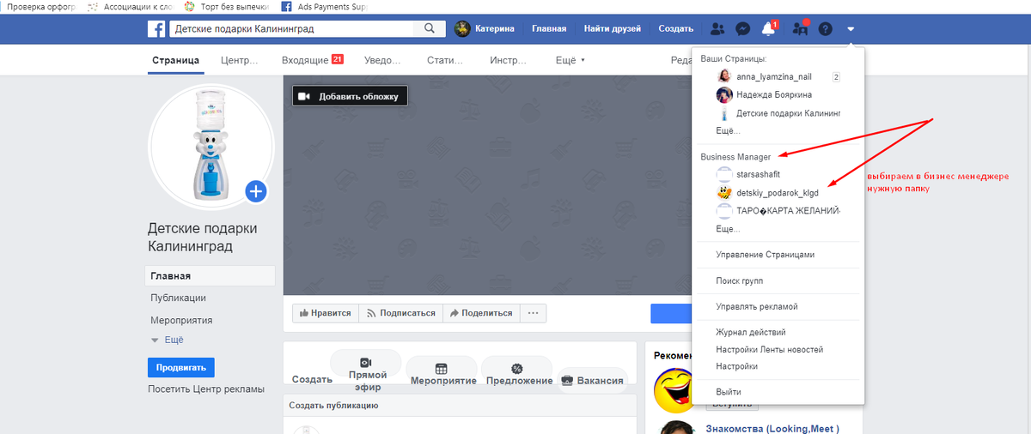Select Главная in left sidebar
The image size is (1031, 434).
click(x=210, y=276)
